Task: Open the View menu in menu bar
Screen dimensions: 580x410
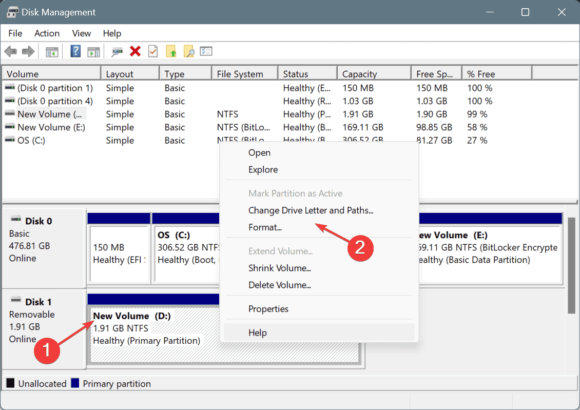Action: [82, 33]
